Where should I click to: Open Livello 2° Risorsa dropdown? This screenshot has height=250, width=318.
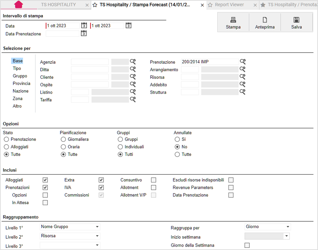(x=70, y=236)
